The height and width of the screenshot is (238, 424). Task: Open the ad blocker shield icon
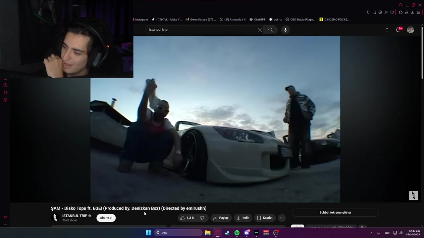click(380, 12)
